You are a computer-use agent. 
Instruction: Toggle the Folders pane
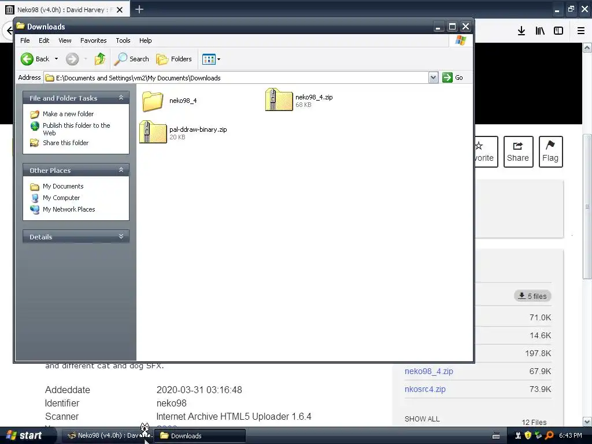click(x=174, y=59)
